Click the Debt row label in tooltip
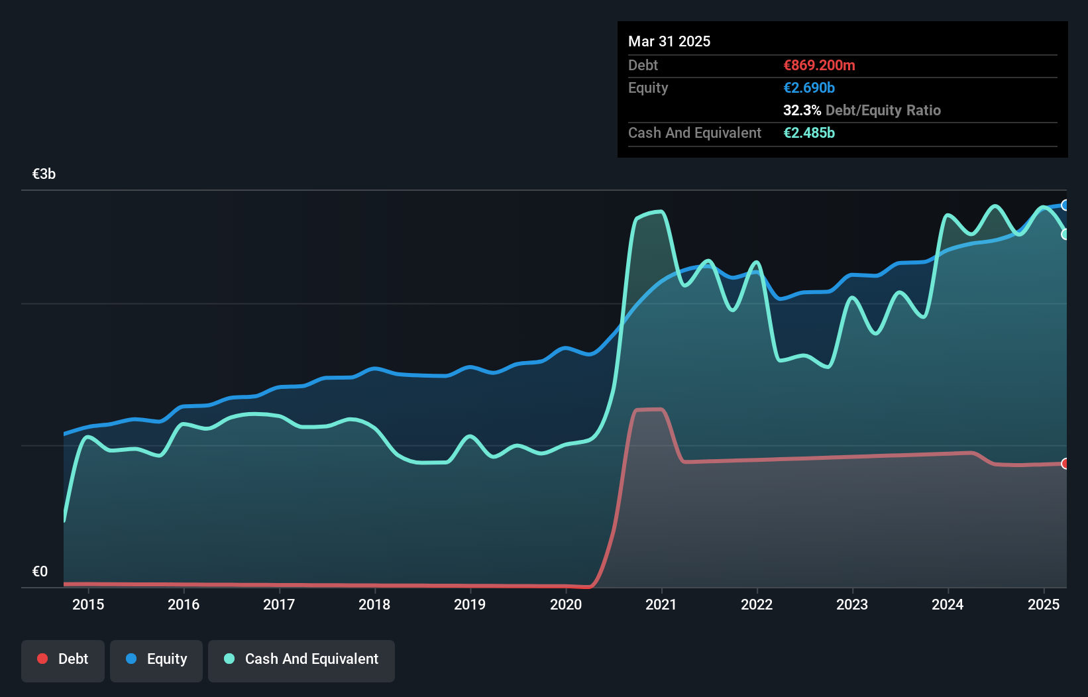Screen dimensions: 1088x697 (643, 65)
